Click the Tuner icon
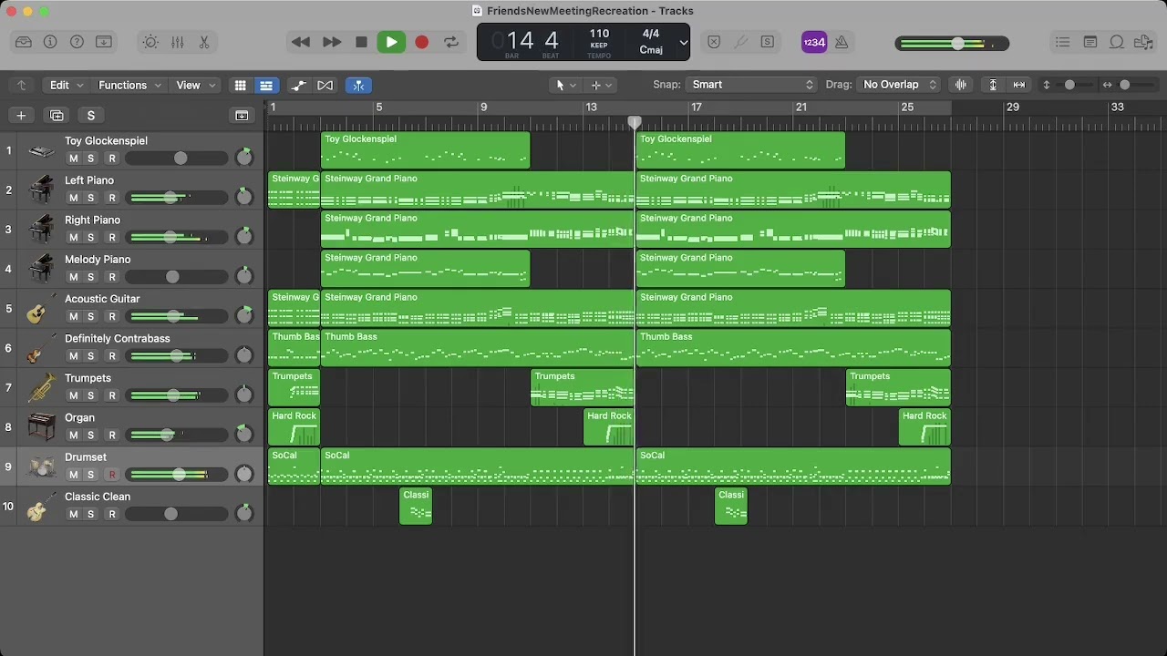 coord(741,42)
